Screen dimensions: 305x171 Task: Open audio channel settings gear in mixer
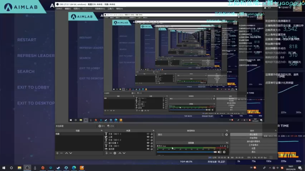click(x=224, y=152)
